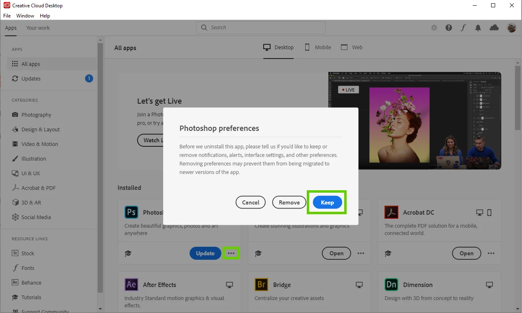Click the Bridge Br app icon
522x313 pixels.
click(261, 285)
